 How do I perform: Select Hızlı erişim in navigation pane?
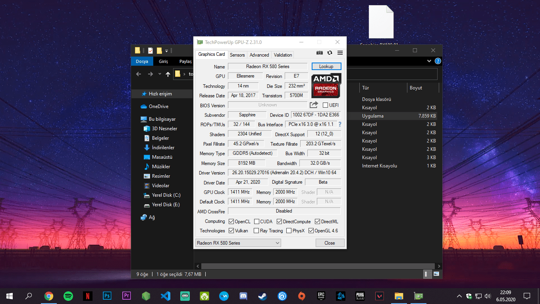point(160,94)
